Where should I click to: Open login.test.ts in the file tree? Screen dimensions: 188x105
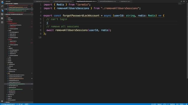13,34
